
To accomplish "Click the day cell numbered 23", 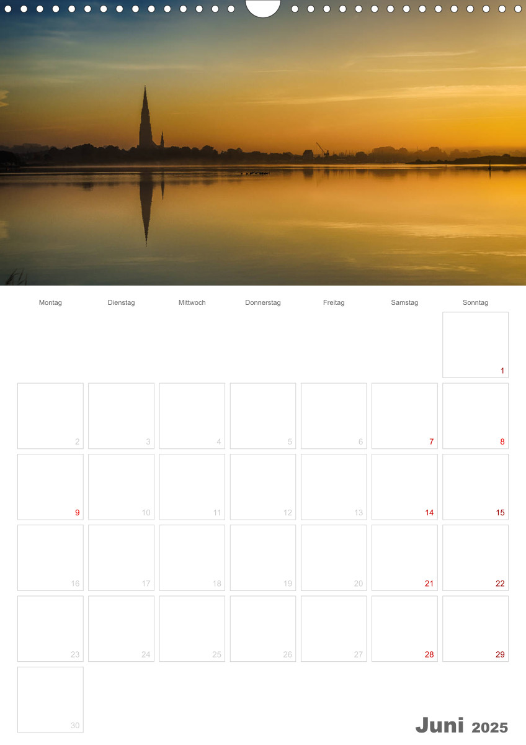I will pos(50,629).
